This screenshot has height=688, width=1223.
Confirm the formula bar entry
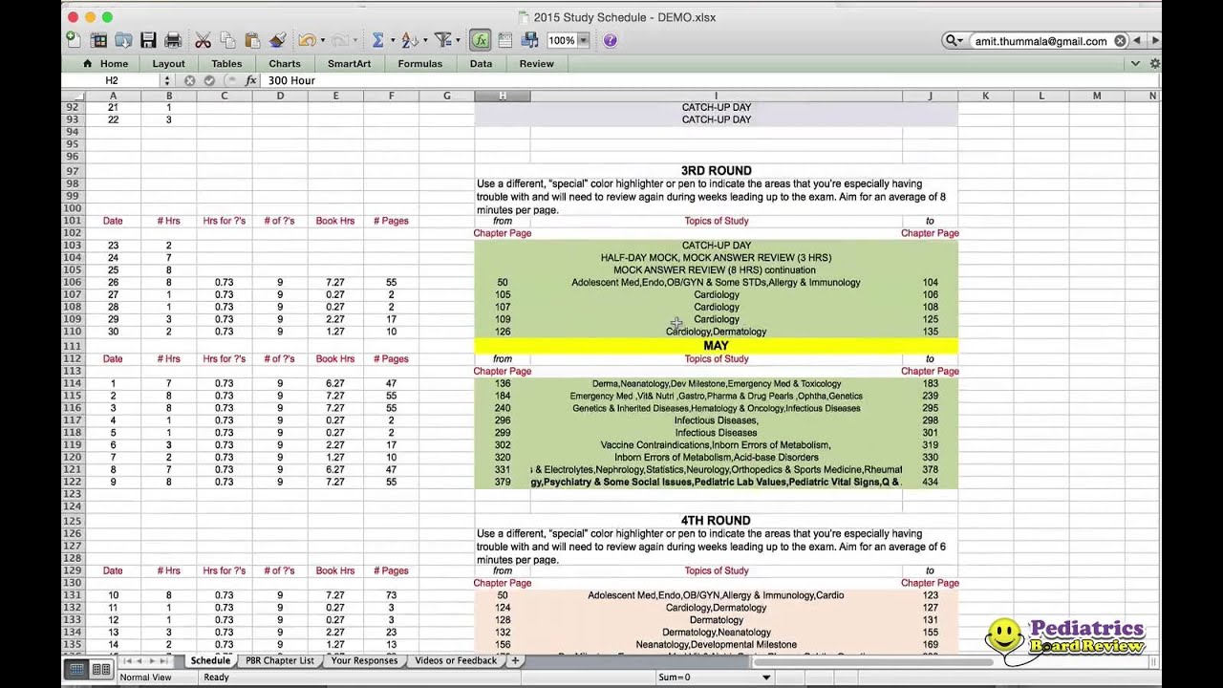[209, 80]
